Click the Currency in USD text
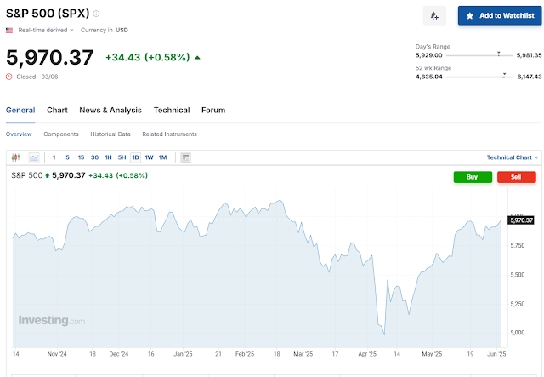This screenshot has height=377, width=544. (105, 31)
